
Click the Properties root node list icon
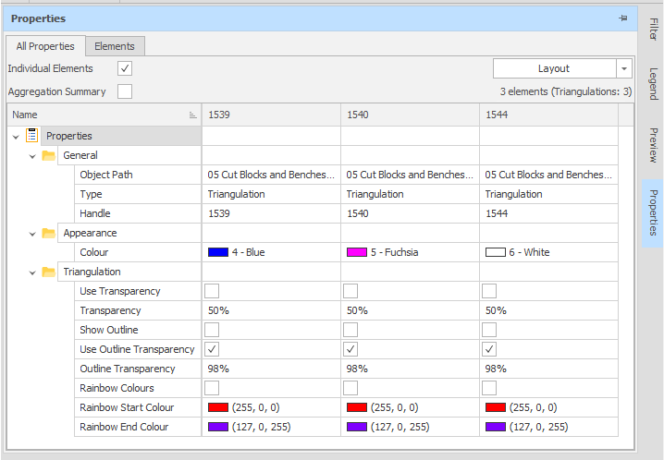[x=32, y=136]
